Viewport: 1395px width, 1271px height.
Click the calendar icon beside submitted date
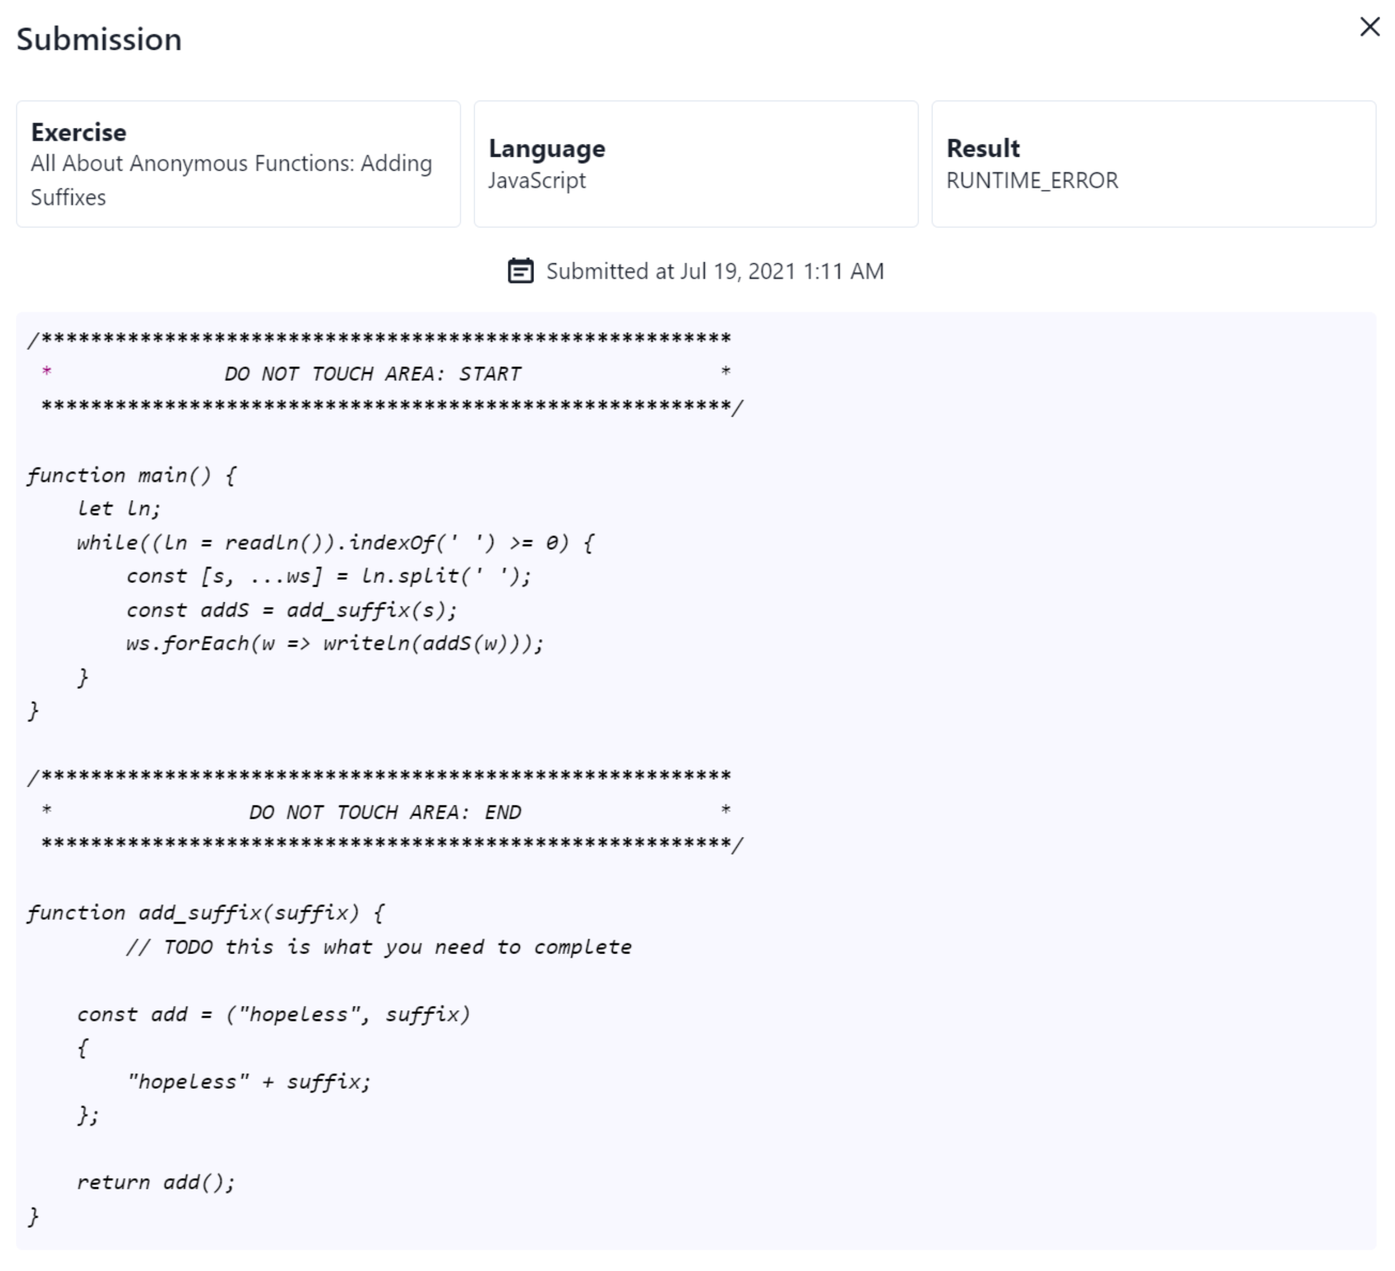coord(520,271)
